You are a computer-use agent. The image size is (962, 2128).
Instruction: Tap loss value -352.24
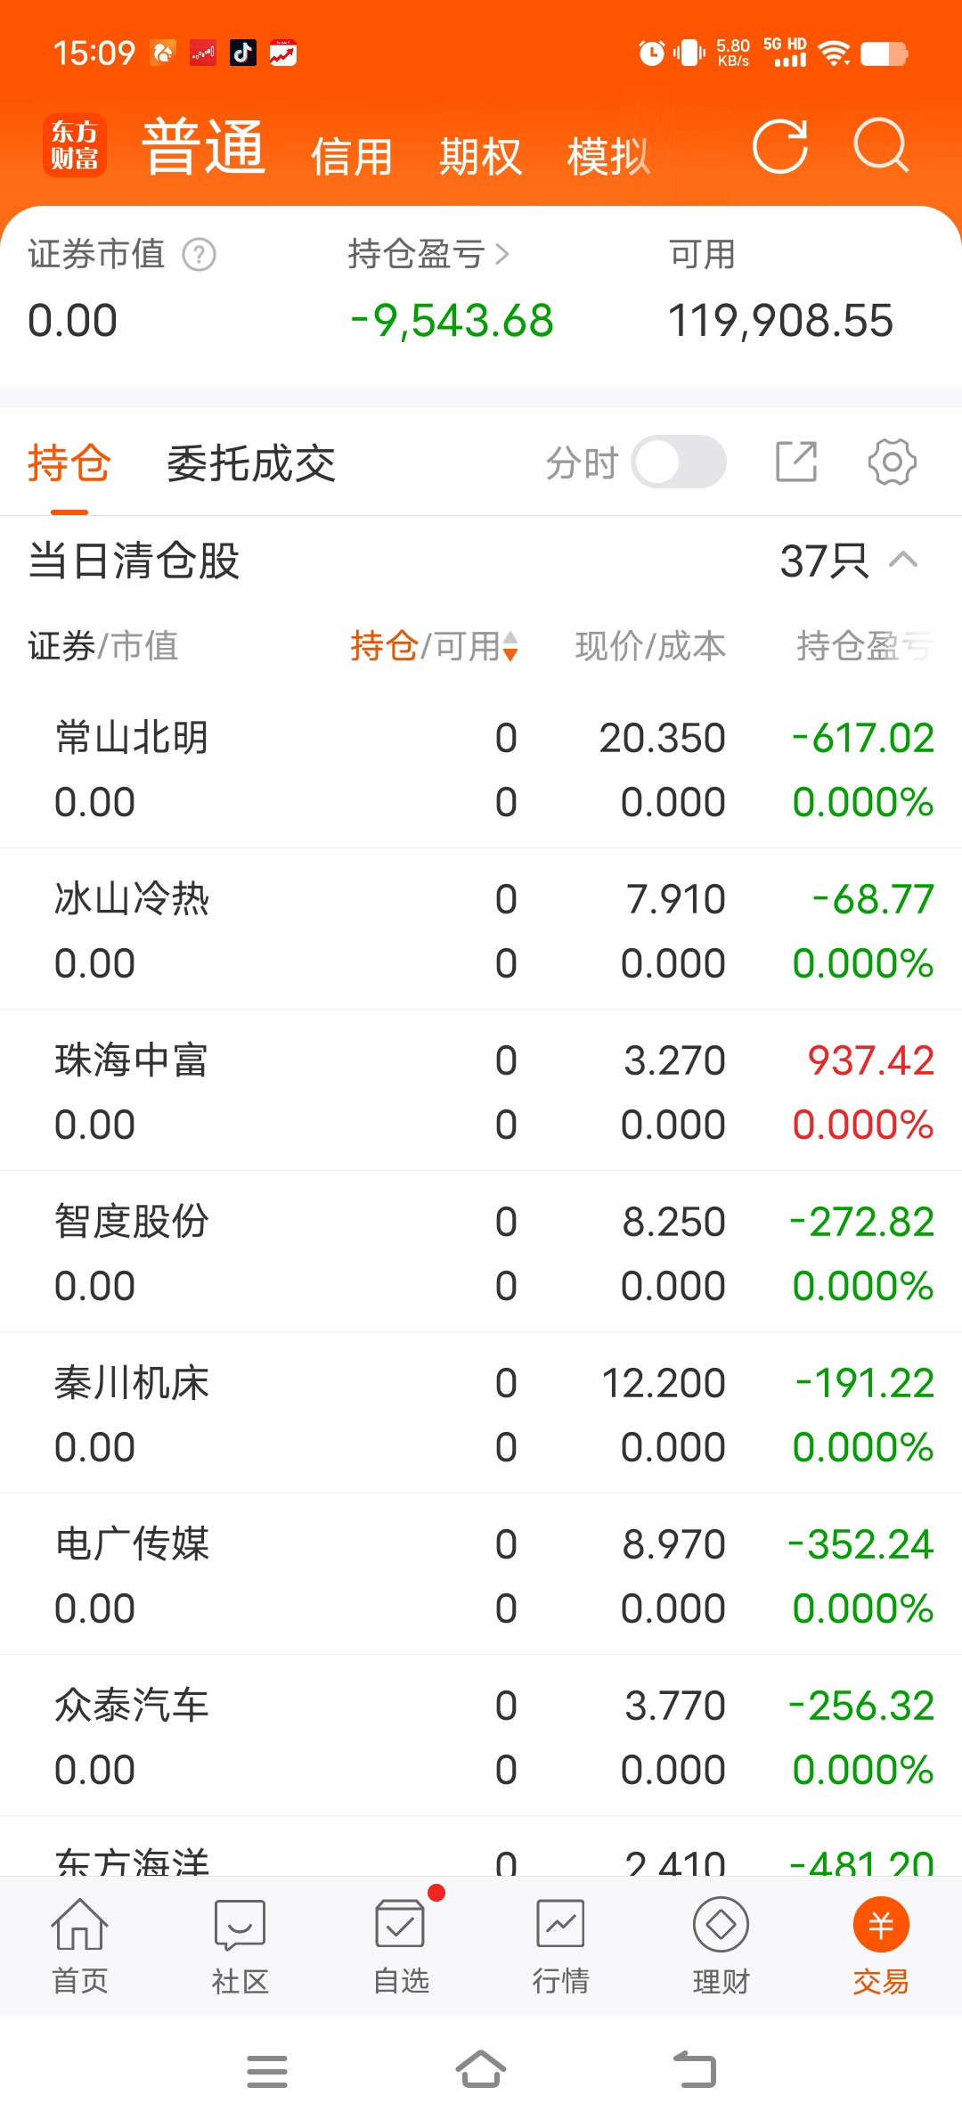click(861, 1544)
